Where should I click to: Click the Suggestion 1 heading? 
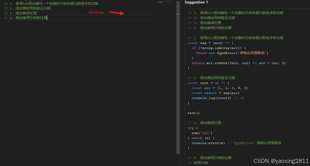[x=196, y=2]
